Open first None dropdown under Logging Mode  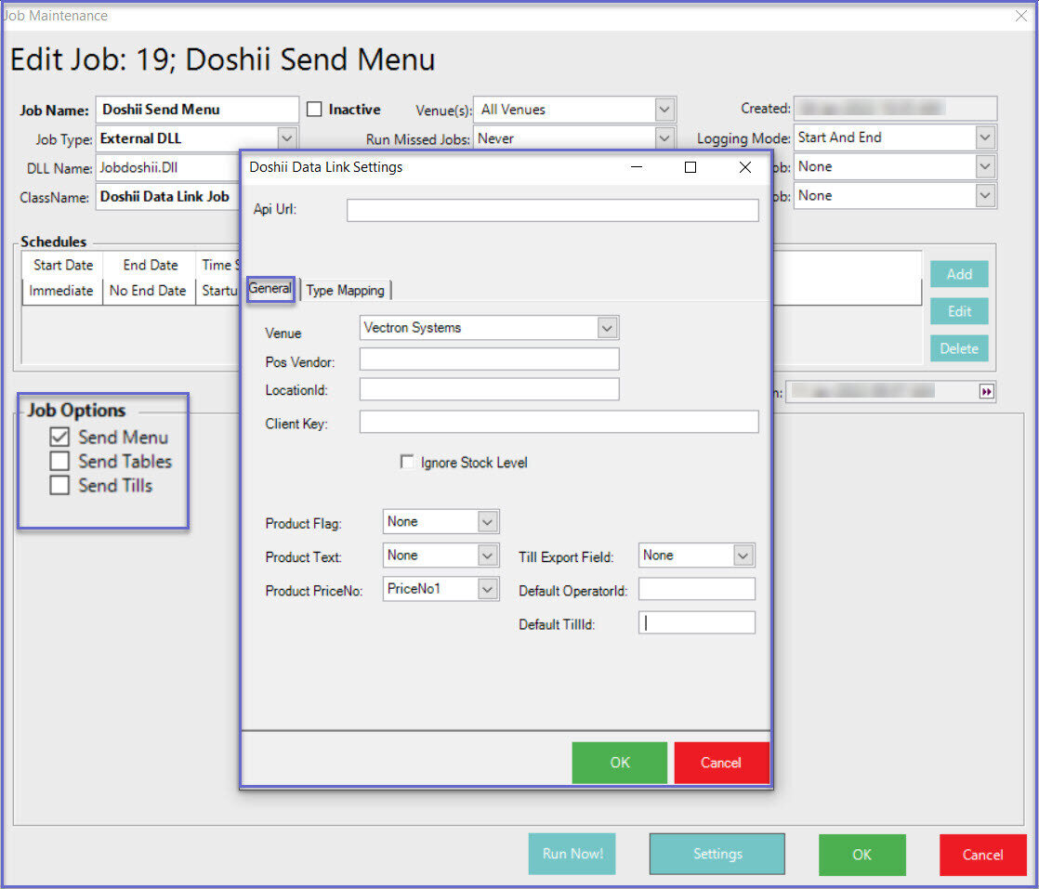985,167
